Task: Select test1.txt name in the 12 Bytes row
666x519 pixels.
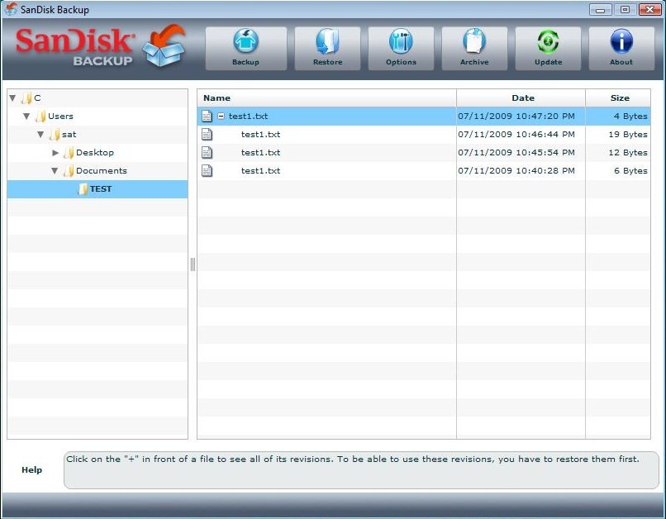Action: tap(261, 152)
